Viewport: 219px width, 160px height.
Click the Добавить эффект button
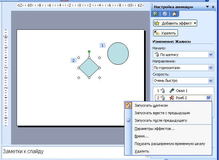[x=175, y=23]
